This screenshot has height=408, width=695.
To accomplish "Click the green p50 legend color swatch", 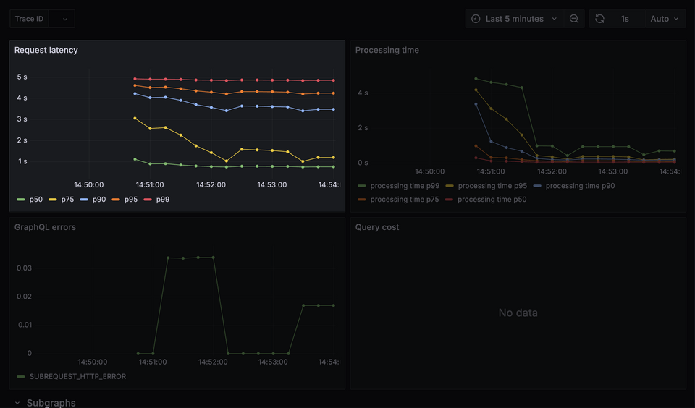I will click(21, 200).
